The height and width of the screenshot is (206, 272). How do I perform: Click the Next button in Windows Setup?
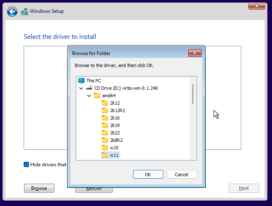coord(244,188)
